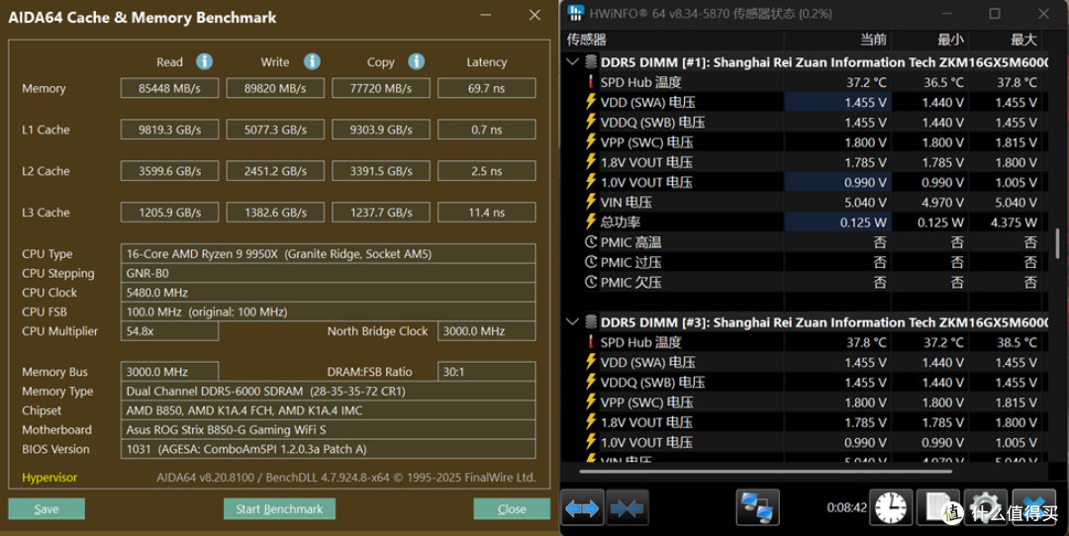Collapse the DDR5 DIMM [#3] sensor group
This screenshot has height=536, width=1069.
pyautogui.click(x=573, y=322)
